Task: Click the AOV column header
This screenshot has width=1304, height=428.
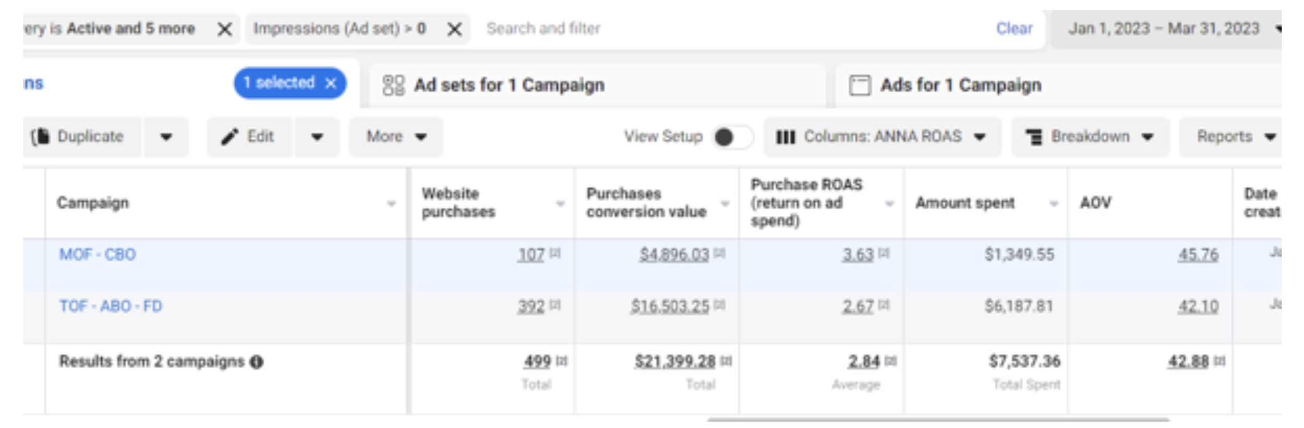Action: click(x=1095, y=203)
